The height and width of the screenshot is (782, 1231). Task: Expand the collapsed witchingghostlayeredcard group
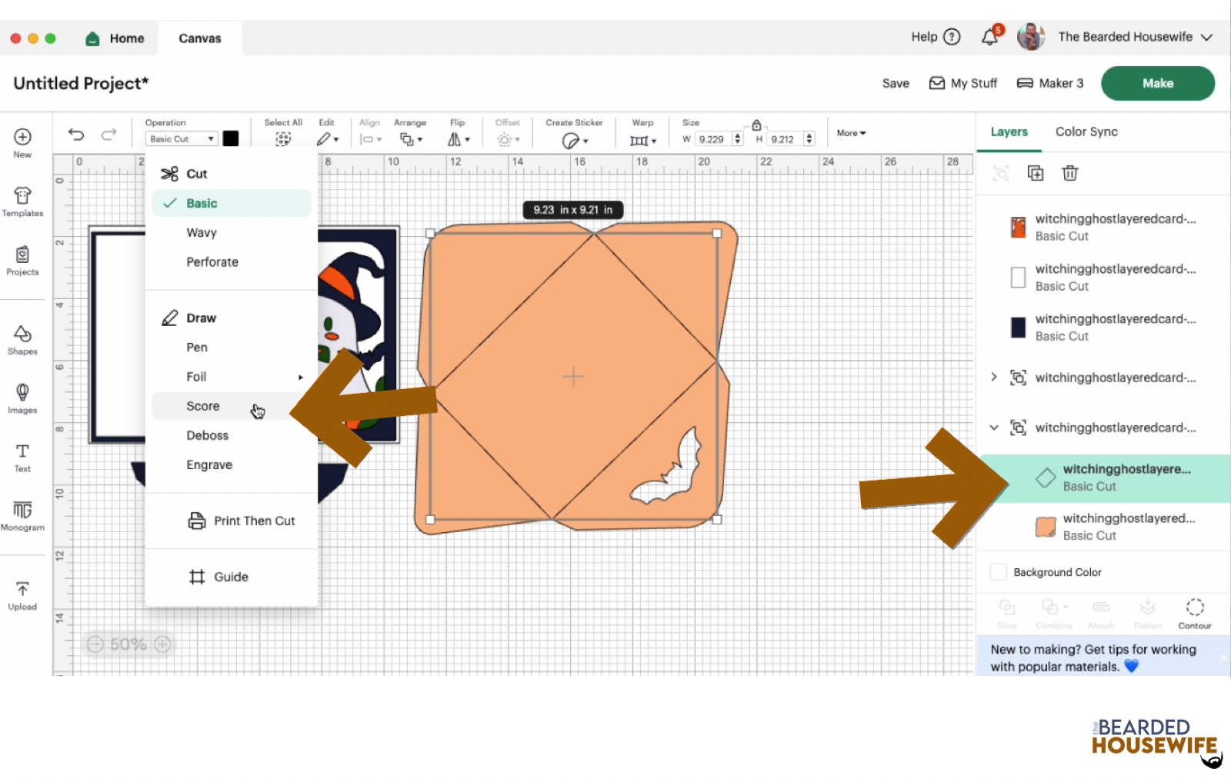993,377
